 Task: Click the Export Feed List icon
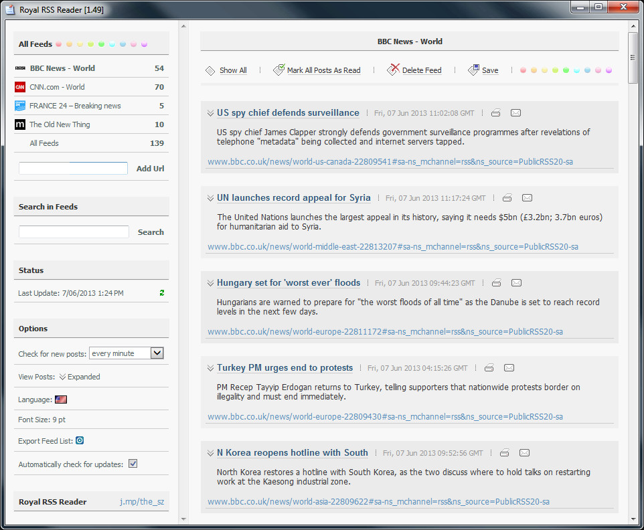[x=80, y=440]
